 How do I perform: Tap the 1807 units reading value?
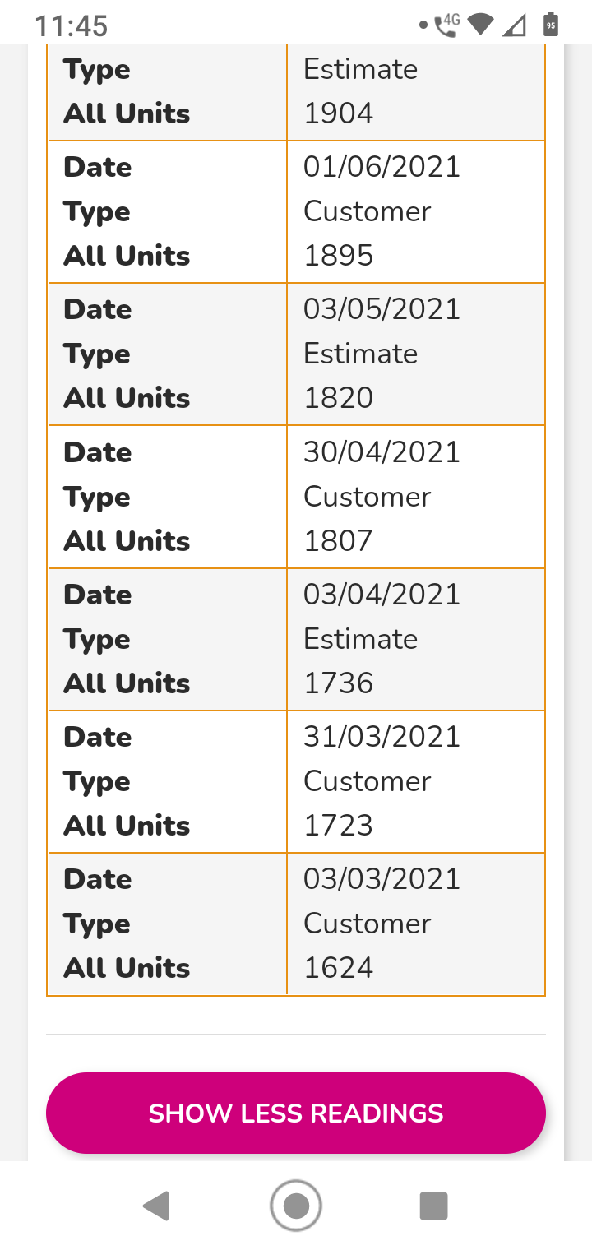point(339,541)
